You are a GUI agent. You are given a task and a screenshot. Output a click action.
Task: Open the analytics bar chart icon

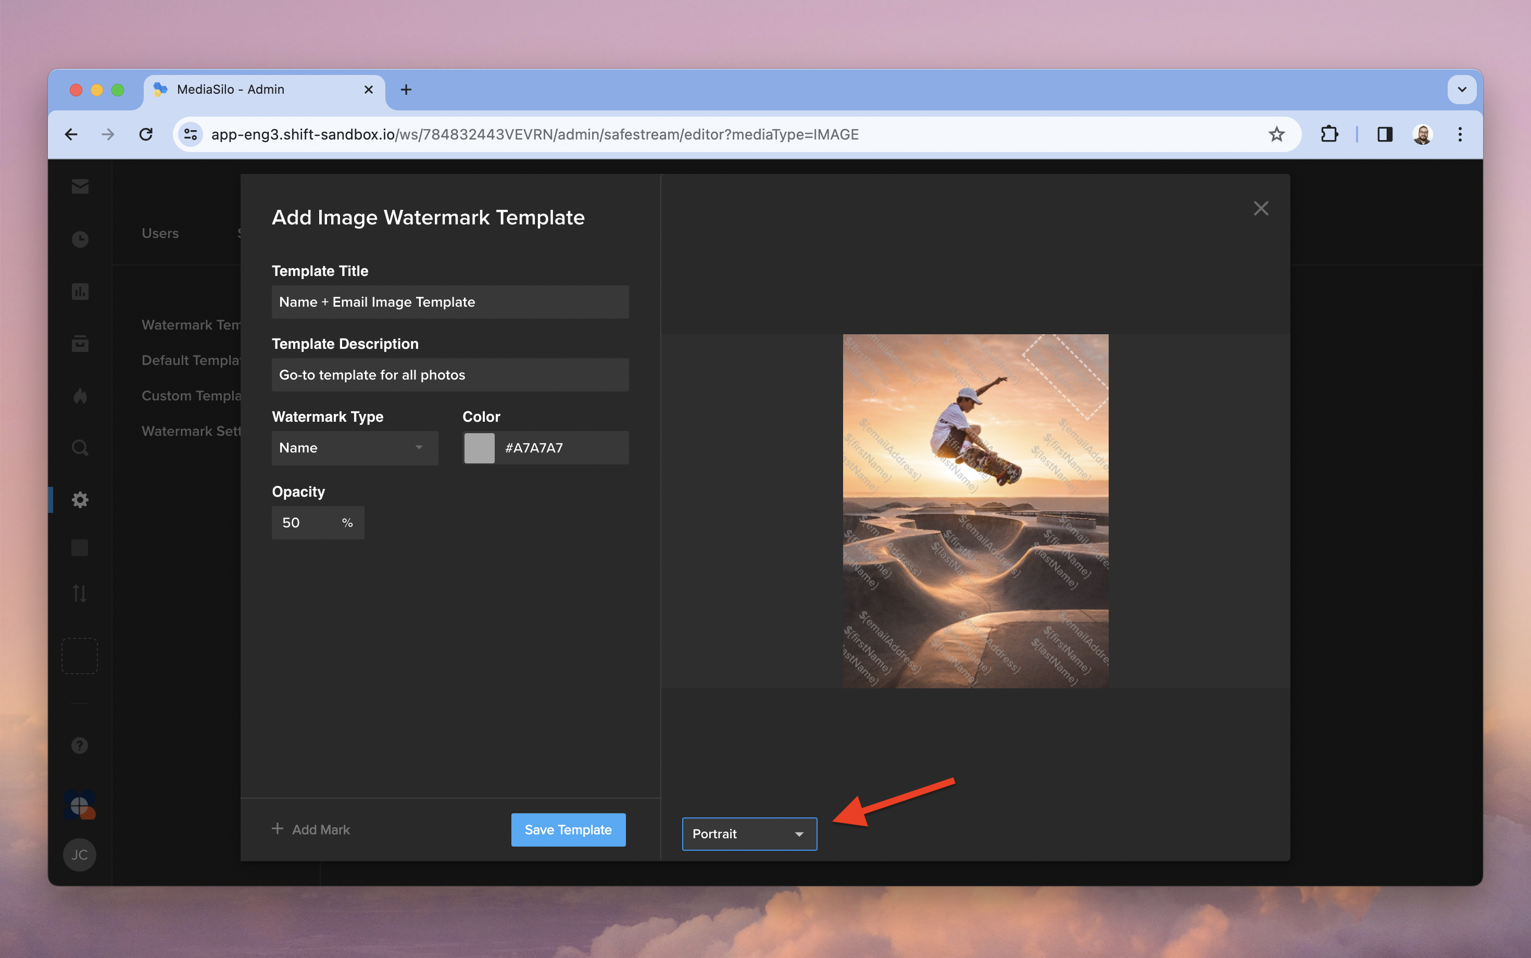[80, 292]
